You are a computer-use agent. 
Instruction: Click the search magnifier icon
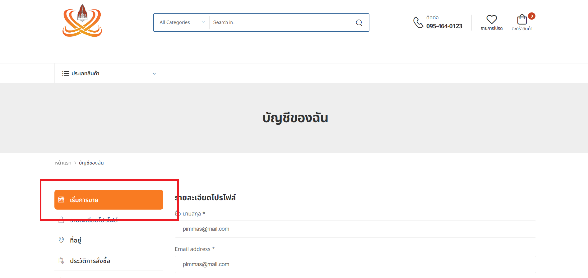pyautogui.click(x=359, y=23)
